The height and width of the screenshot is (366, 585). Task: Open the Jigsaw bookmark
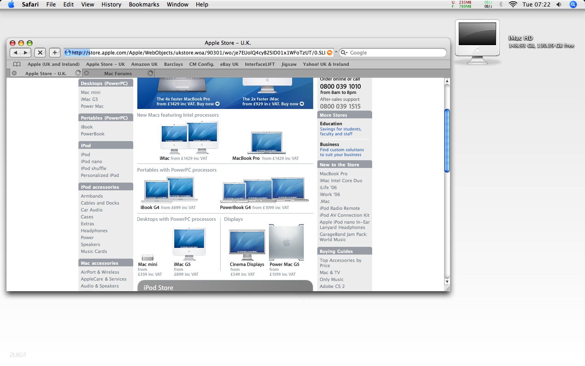coord(289,64)
